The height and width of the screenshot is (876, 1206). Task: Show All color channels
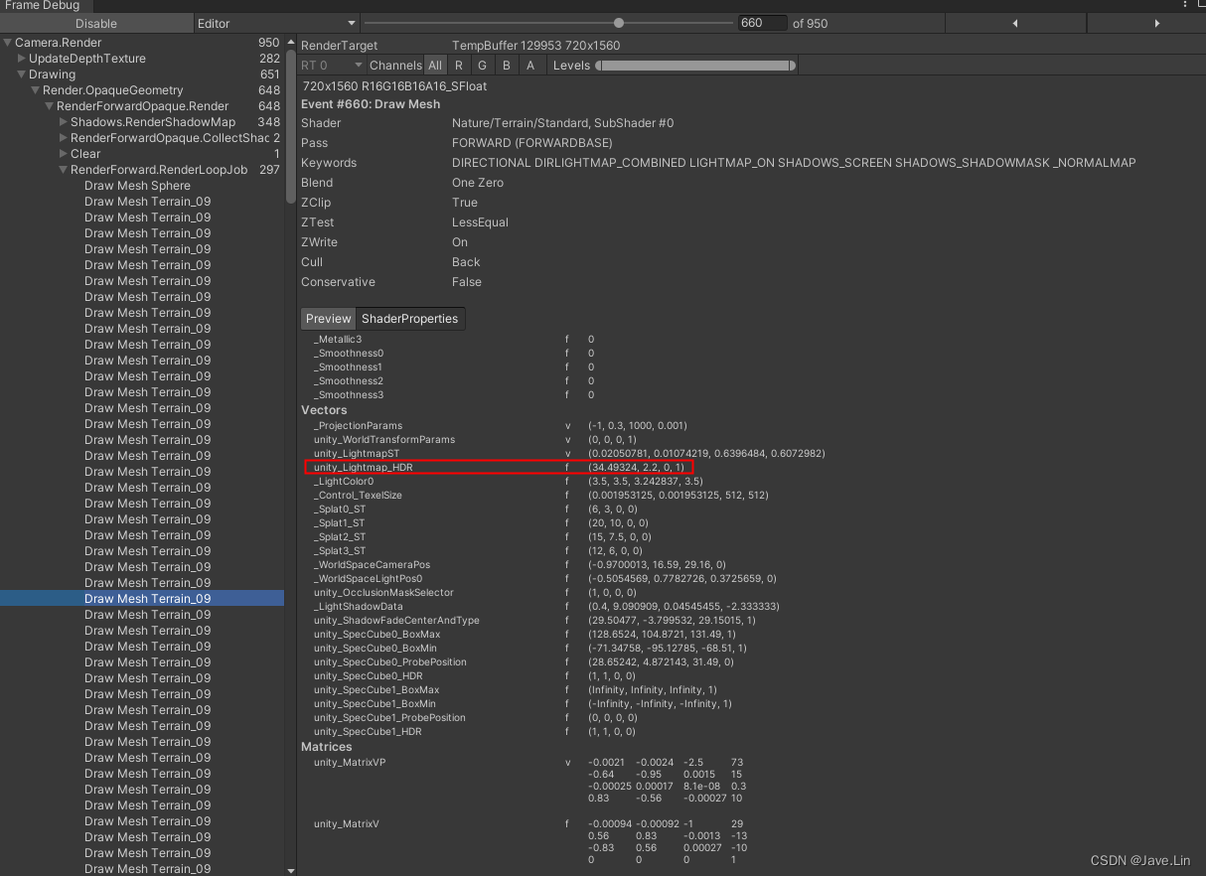coord(435,66)
